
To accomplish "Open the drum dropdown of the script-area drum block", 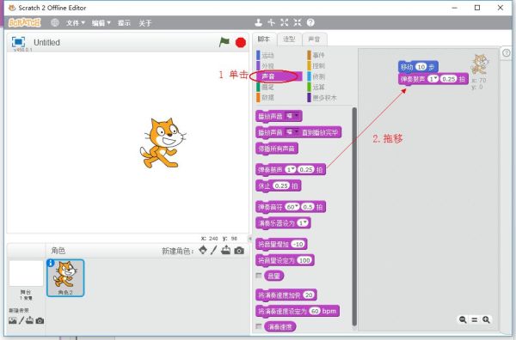I will click(x=433, y=79).
